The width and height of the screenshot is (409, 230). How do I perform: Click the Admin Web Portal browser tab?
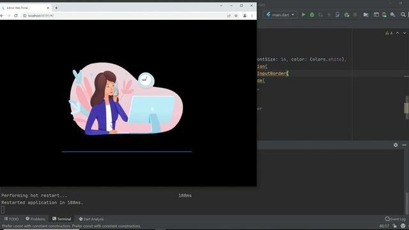point(25,8)
